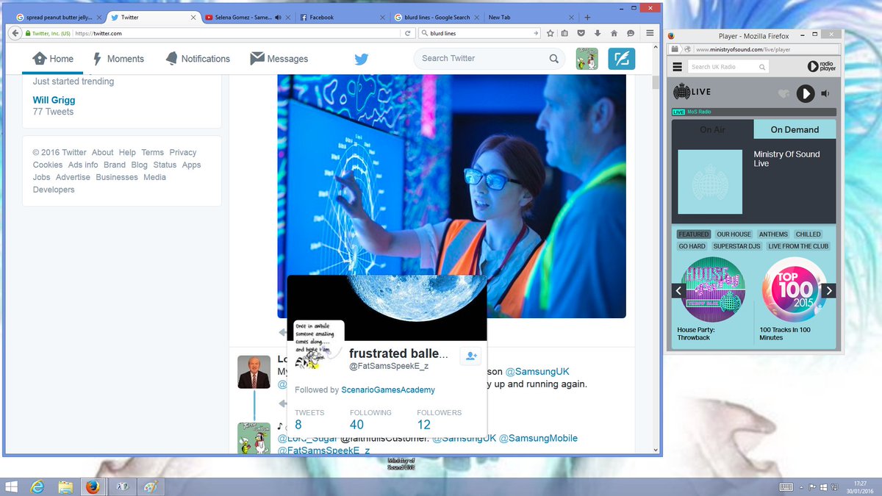Click the blurd lines browser search box

[478, 33]
